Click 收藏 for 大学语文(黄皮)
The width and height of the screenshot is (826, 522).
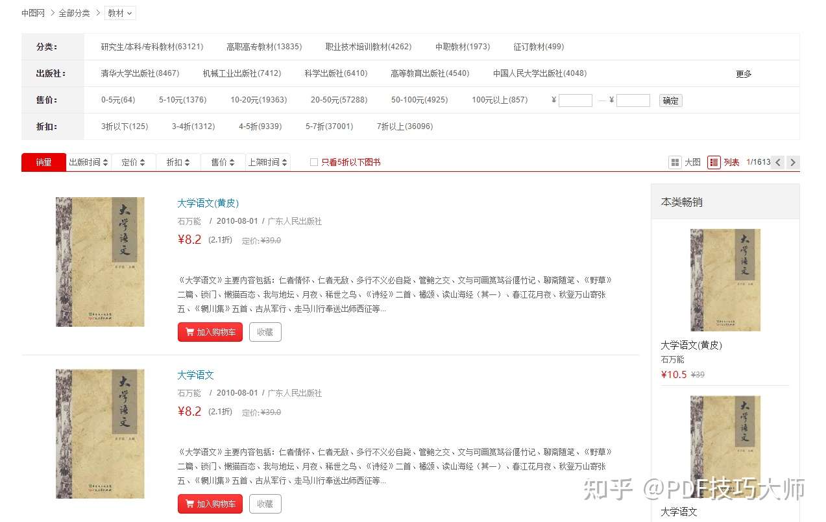[265, 332]
